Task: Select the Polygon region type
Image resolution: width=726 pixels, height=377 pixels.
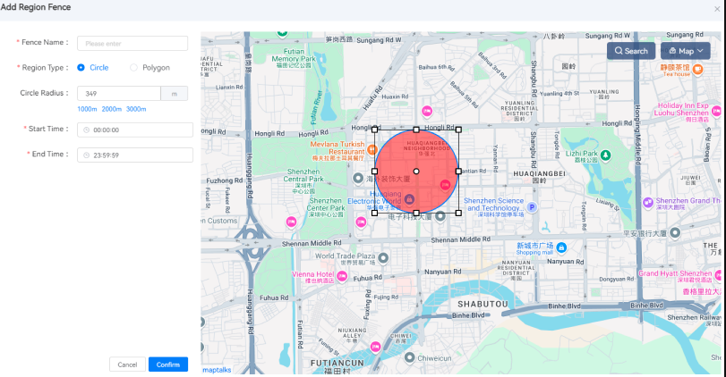Action: (134, 67)
